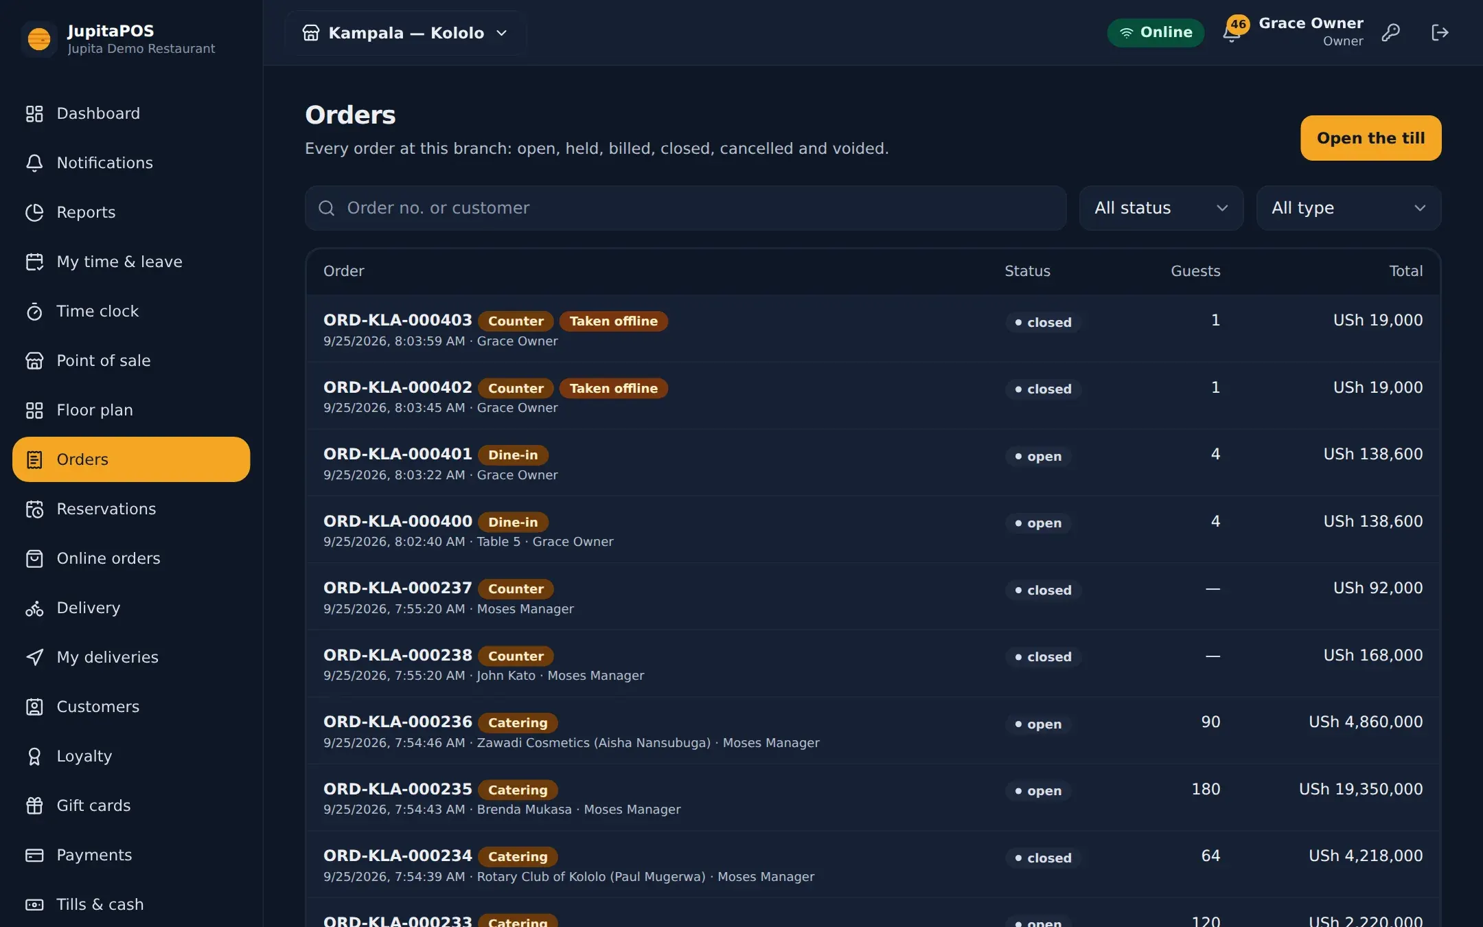Click the JupitaPOS logo icon

coord(39,38)
